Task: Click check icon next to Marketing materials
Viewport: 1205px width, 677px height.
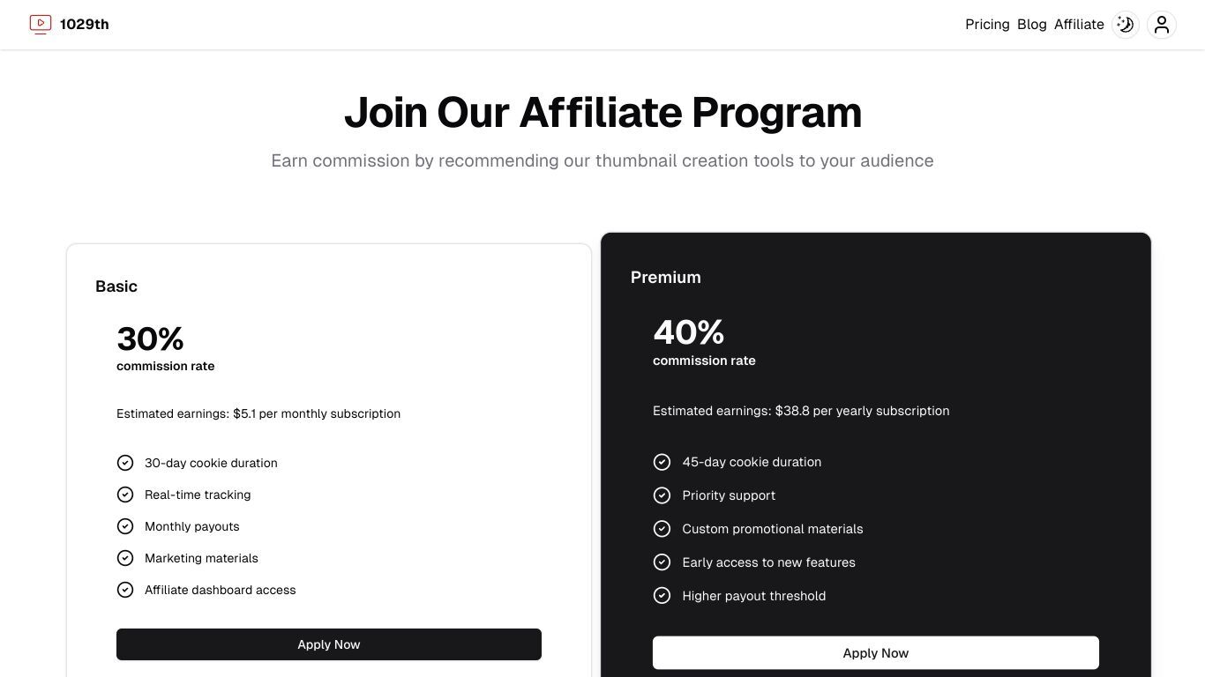Action: coord(125,558)
